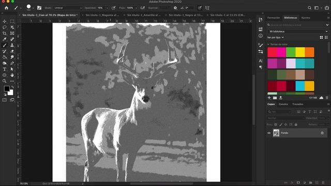
Task: Switch to the Sin título-1_Negro document tab
Action: pos(186,15)
